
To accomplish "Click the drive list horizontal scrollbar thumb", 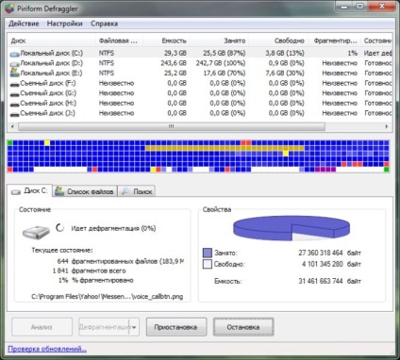I will pyautogui.click(x=172, y=126).
